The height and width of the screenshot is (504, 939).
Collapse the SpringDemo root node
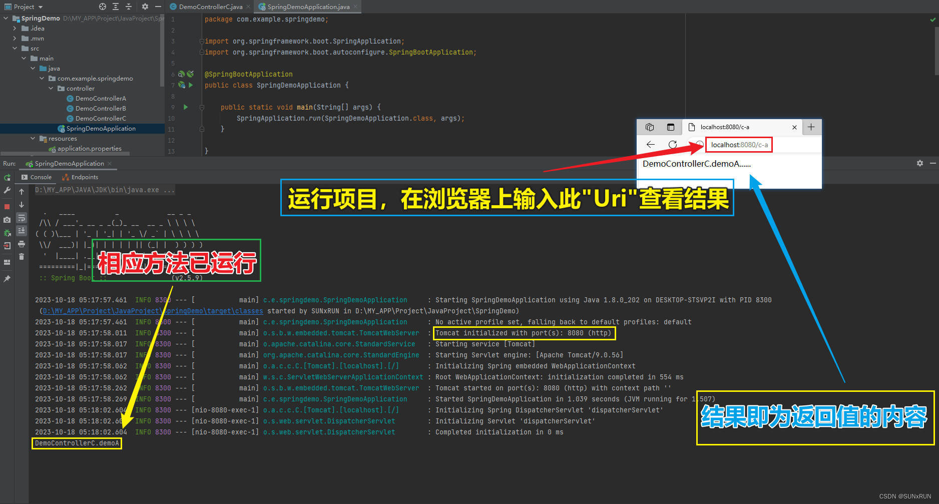[x=6, y=18]
